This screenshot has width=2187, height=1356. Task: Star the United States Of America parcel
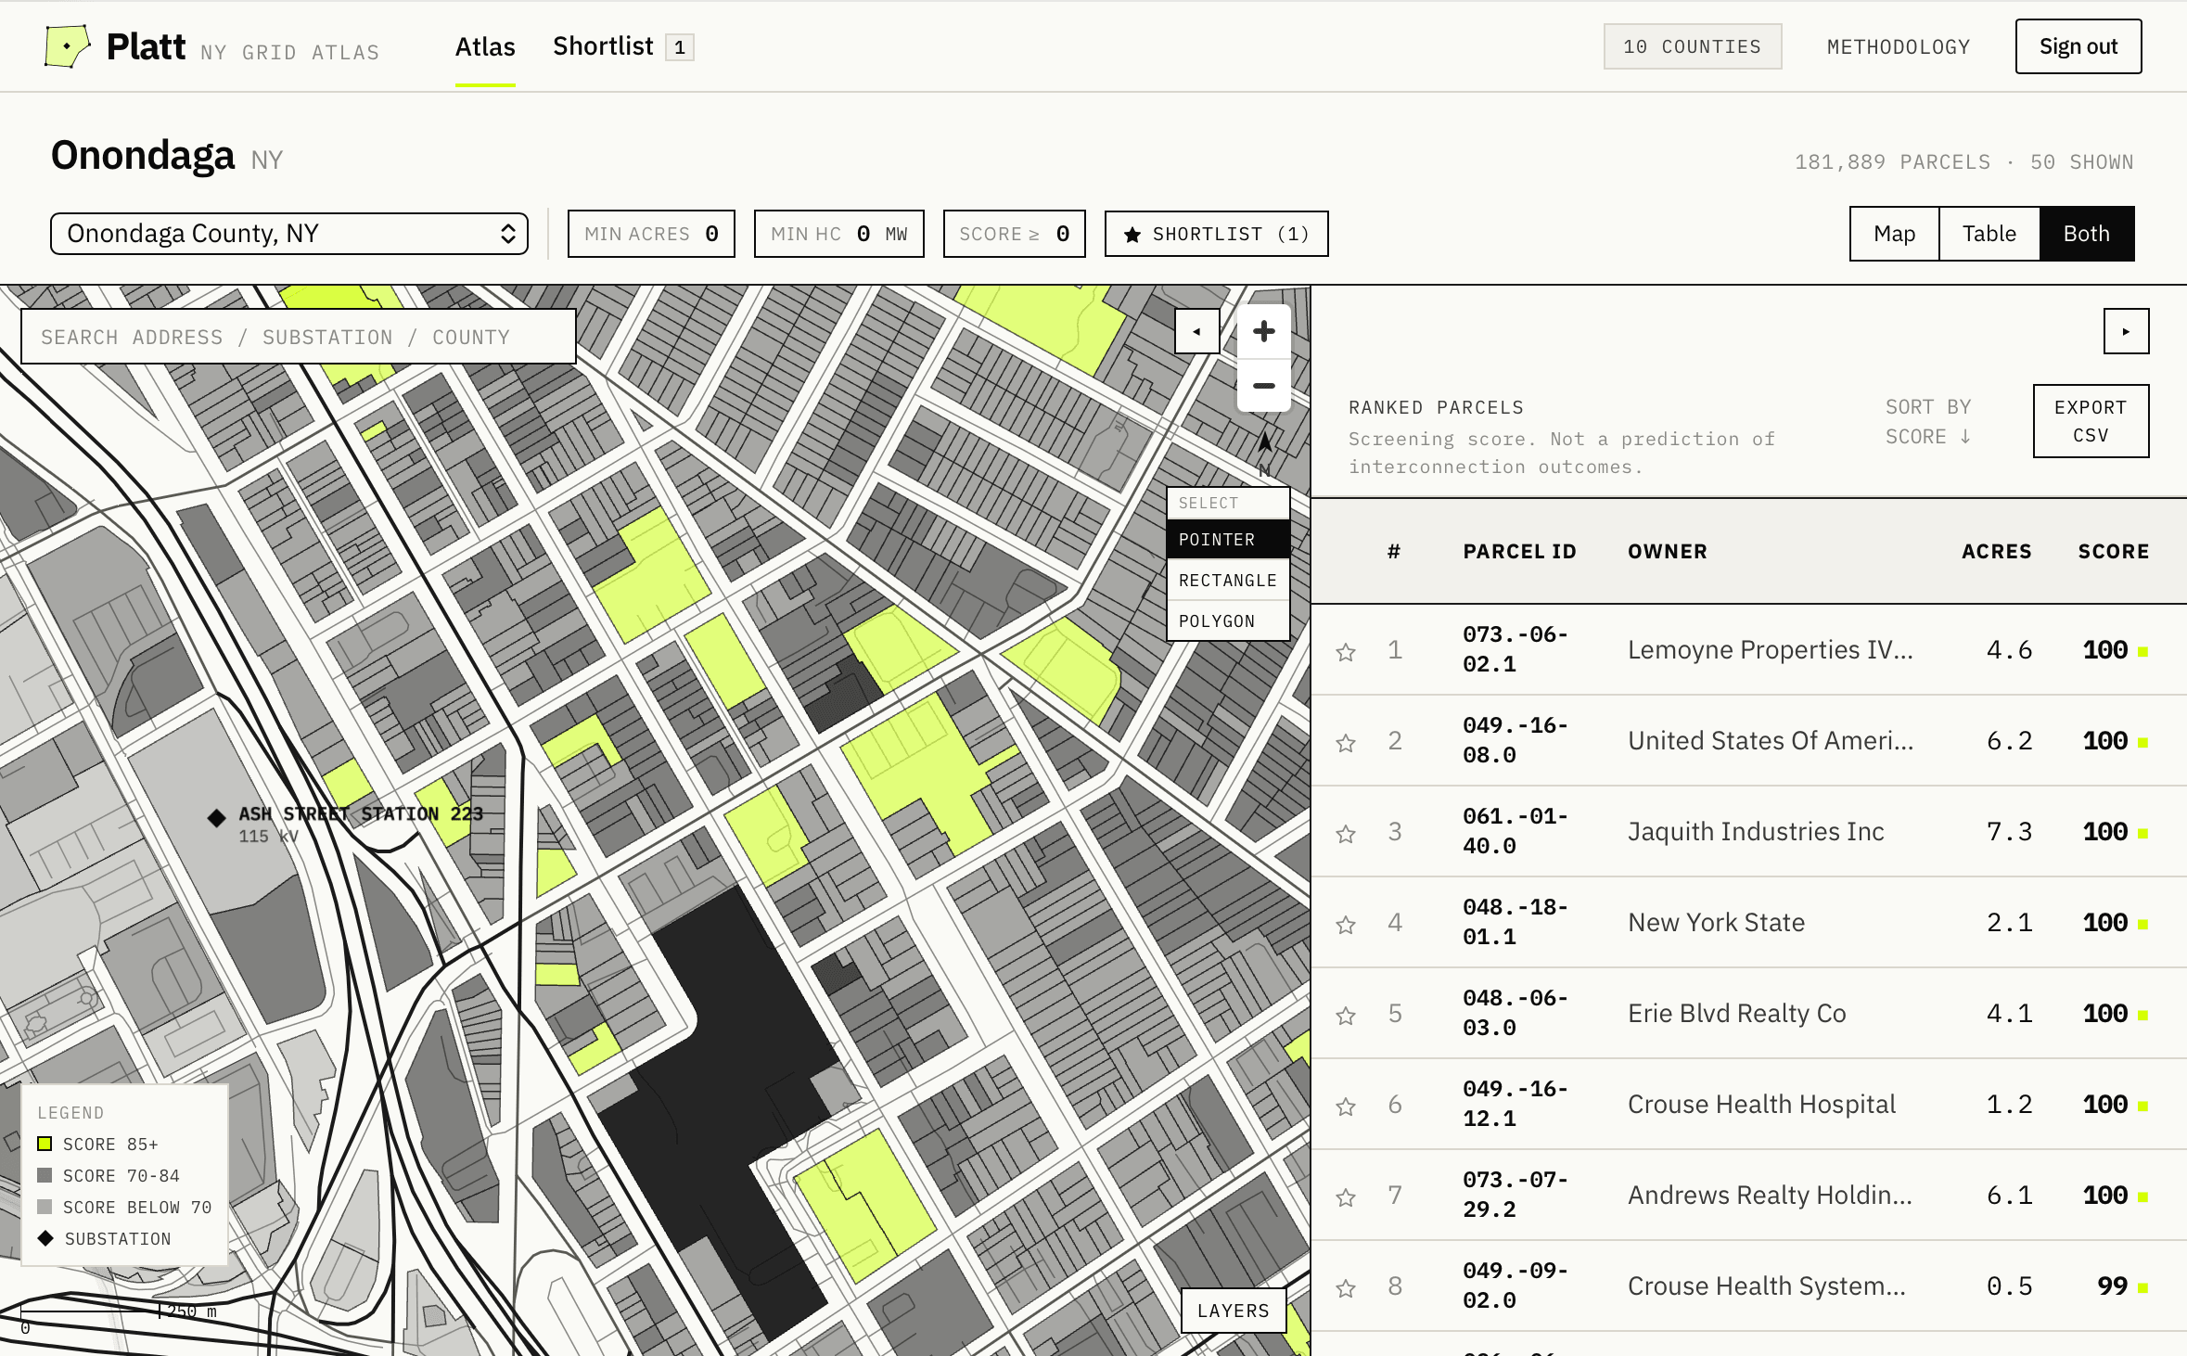click(1346, 743)
